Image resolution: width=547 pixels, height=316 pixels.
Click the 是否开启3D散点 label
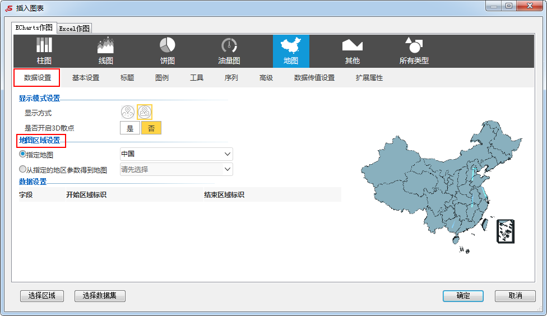(x=49, y=128)
